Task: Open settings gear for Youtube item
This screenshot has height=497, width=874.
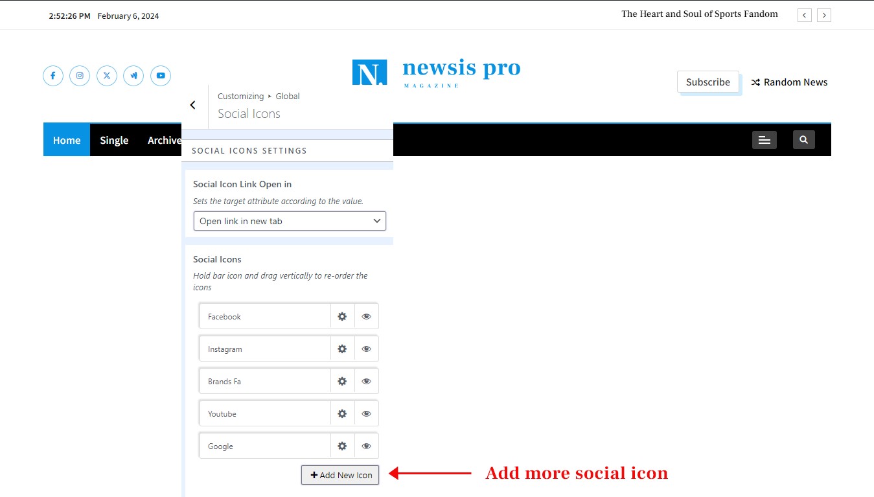Action: tap(342, 414)
